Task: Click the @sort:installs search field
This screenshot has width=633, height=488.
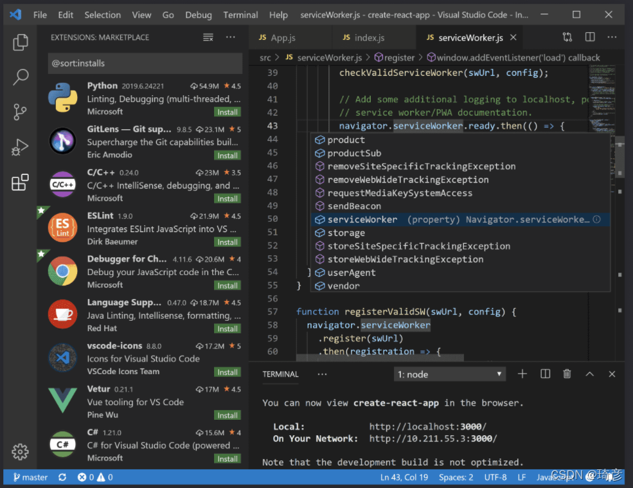Action: tap(145, 64)
